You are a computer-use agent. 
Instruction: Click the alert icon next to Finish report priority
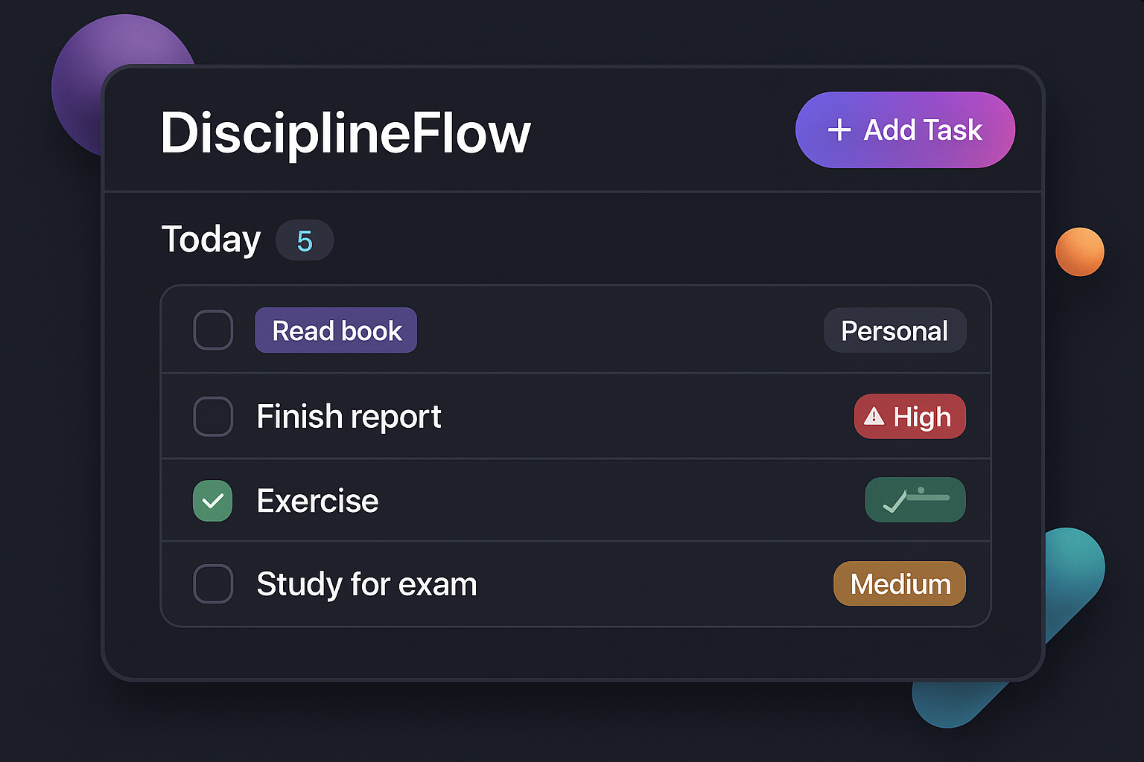[x=876, y=417]
